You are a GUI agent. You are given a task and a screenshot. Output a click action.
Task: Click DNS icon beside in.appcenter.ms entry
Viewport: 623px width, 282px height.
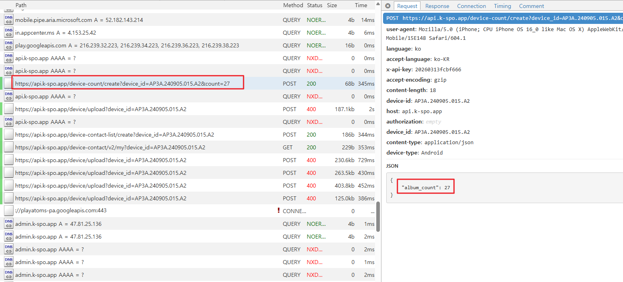(8, 33)
